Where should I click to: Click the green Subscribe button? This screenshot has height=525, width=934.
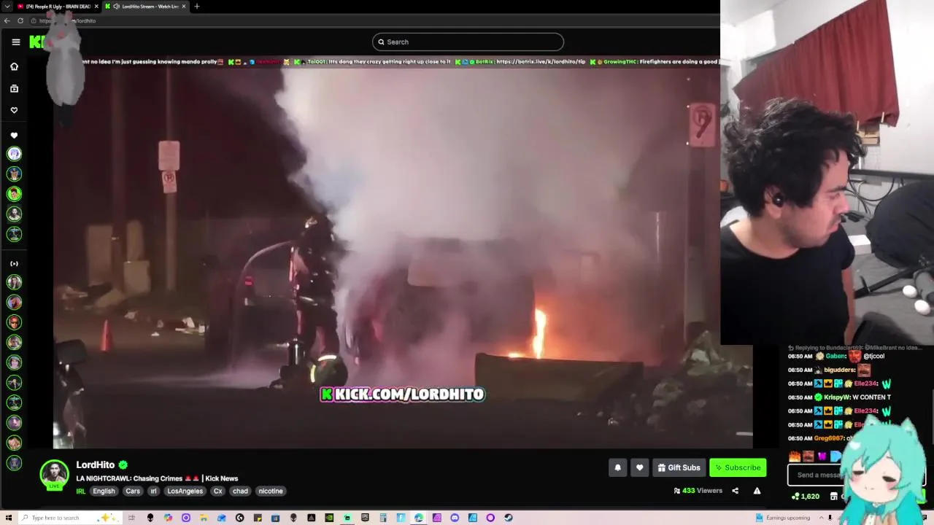(x=738, y=467)
